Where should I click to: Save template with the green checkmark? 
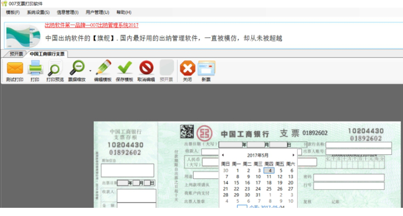(124, 68)
